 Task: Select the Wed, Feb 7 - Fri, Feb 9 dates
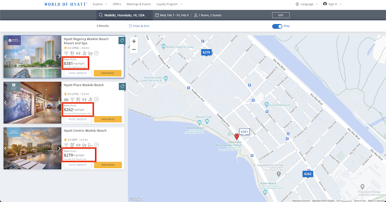click(x=174, y=15)
